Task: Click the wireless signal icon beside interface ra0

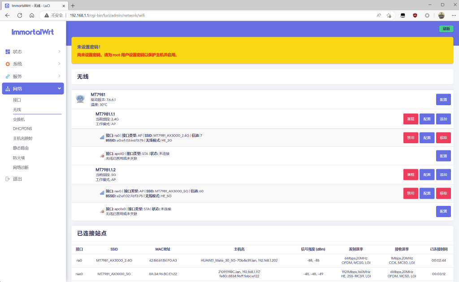Action: click(101, 137)
